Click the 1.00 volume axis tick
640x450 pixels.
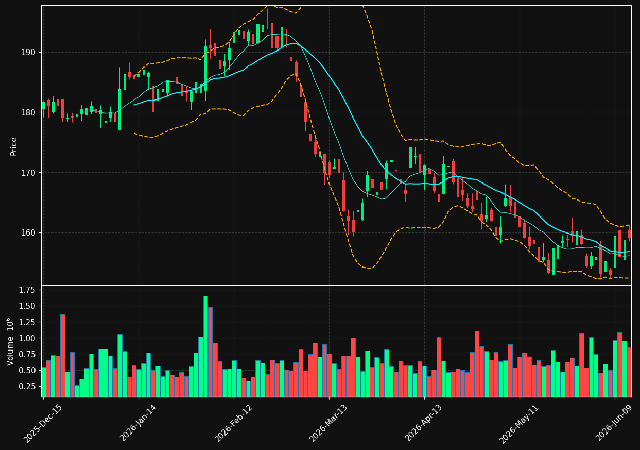(27, 338)
